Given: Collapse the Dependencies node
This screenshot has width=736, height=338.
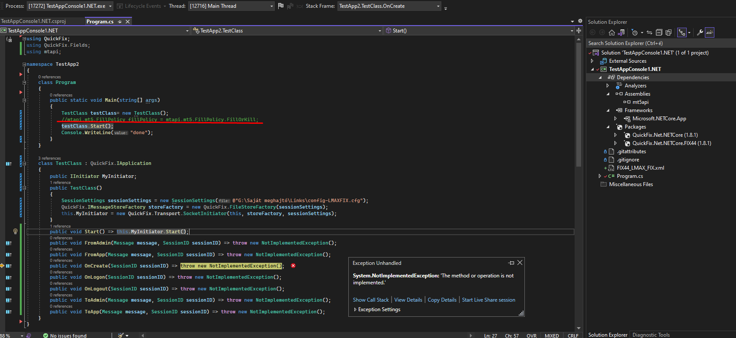Looking at the screenshot, I should tap(600, 77).
